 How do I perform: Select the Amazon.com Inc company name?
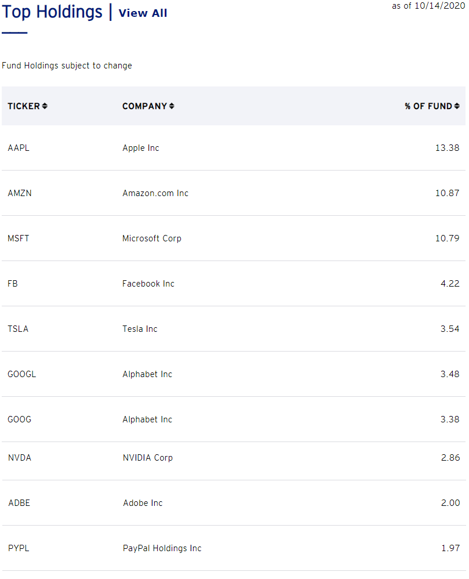[x=155, y=193]
